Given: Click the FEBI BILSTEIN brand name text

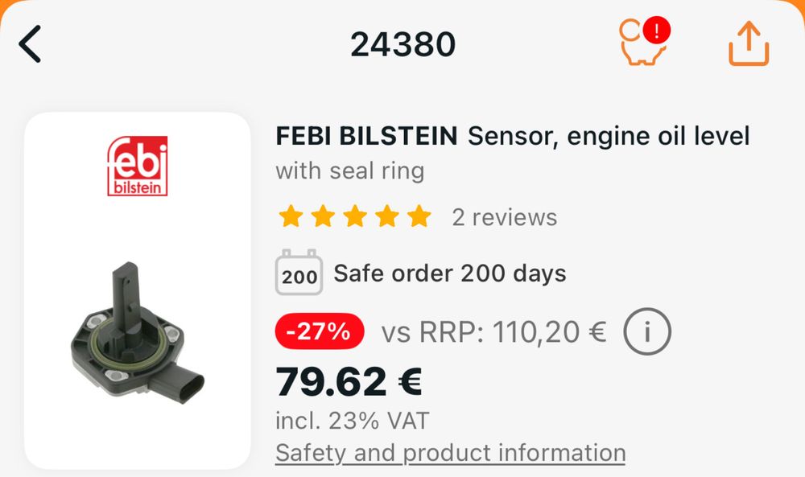Looking at the screenshot, I should point(367,136).
